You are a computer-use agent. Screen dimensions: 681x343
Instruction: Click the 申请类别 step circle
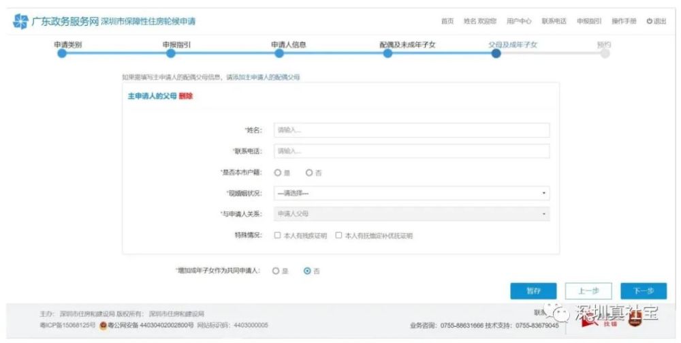click(62, 53)
